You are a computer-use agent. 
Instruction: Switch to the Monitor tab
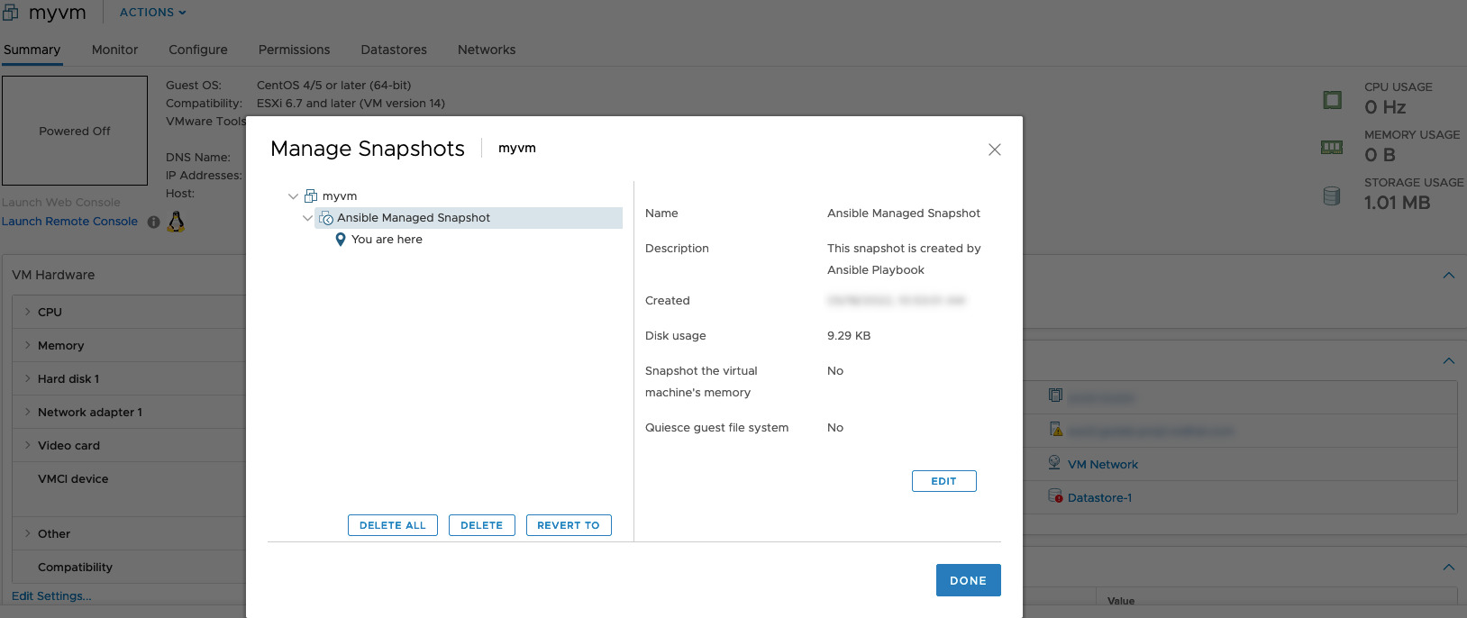tap(114, 50)
